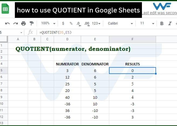Select result cell showing 2
This screenshot has height=126, width=177.
coord(132,77)
